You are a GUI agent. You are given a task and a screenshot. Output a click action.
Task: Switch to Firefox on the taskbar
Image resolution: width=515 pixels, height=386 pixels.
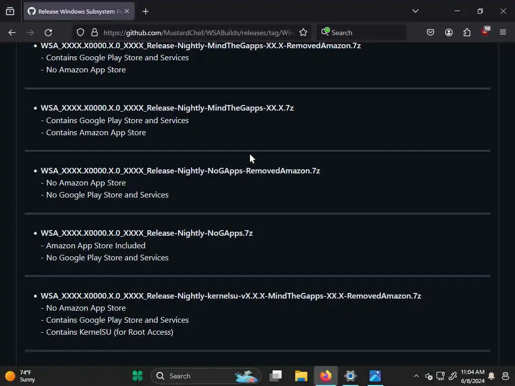326,376
